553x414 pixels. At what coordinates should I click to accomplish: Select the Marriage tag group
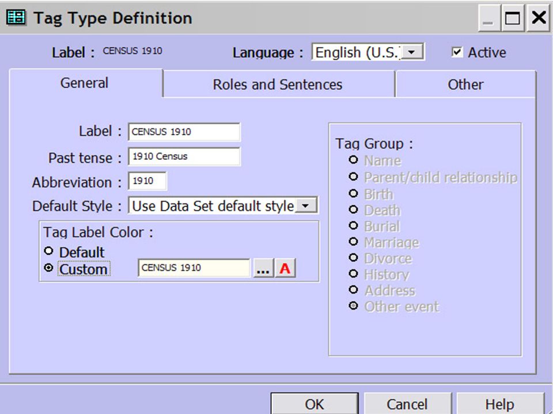[353, 242]
